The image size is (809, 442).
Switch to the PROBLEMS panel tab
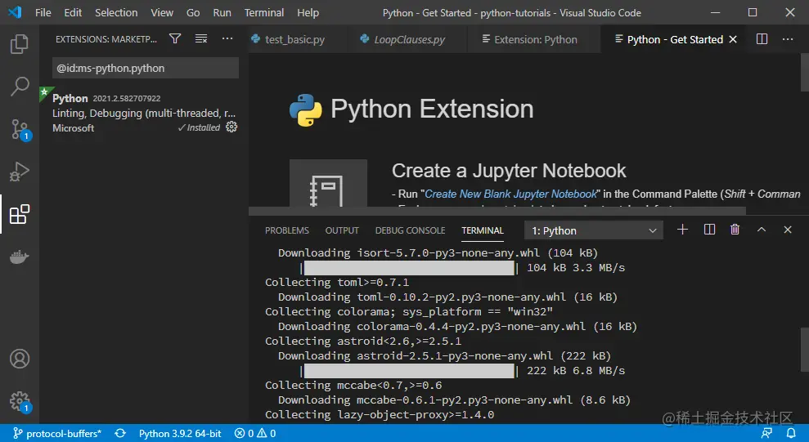(287, 230)
